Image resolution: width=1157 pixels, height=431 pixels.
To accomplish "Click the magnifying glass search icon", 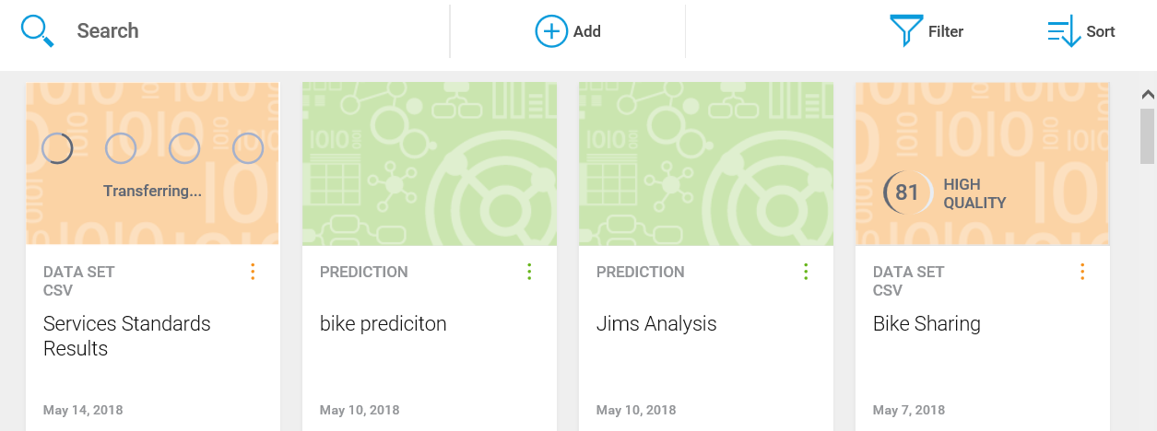I will (x=38, y=31).
